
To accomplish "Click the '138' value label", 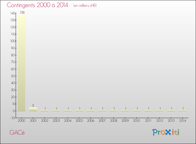I will pyautogui.click(x=22, y=12).
